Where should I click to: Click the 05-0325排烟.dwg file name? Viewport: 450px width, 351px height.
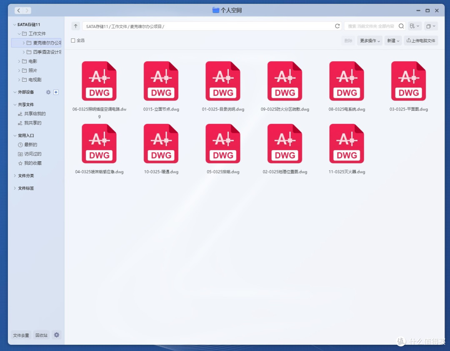click(223, 172)
